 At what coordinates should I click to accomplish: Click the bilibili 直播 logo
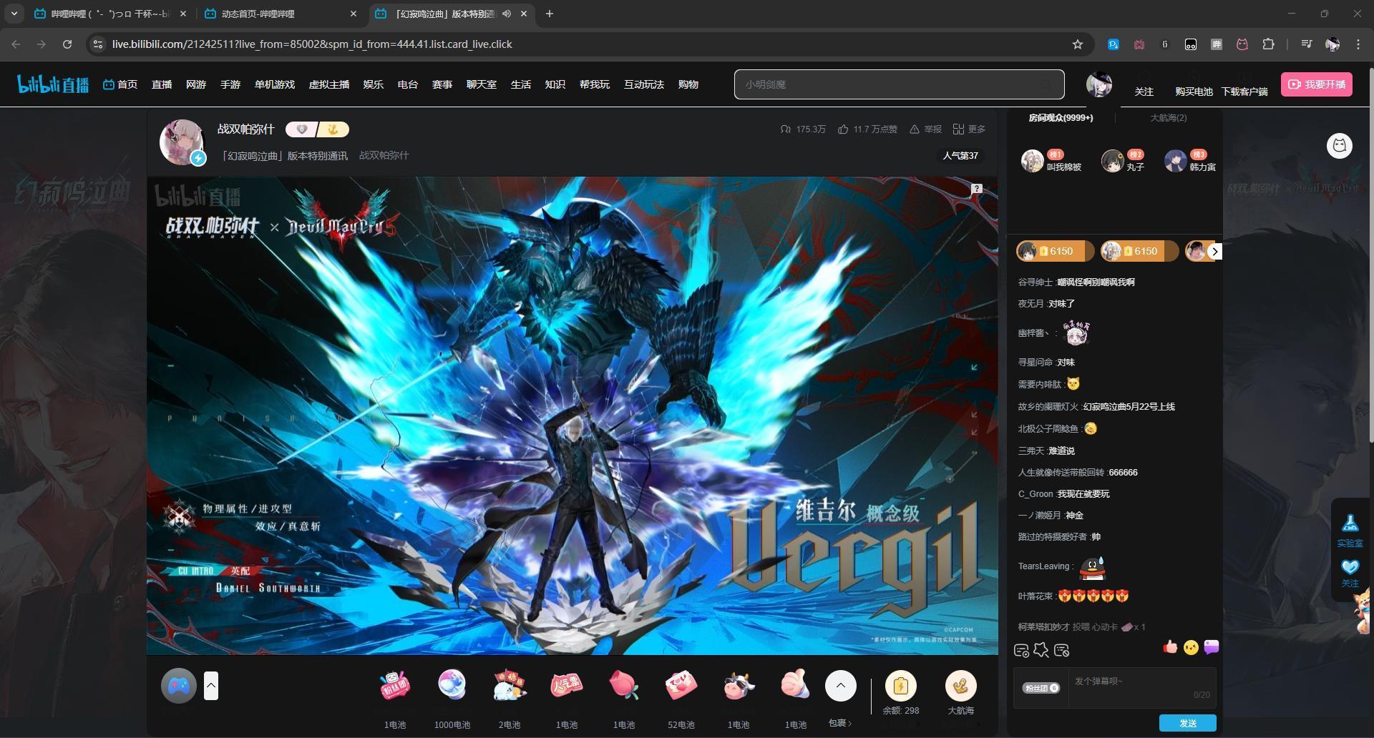point(53,84)
